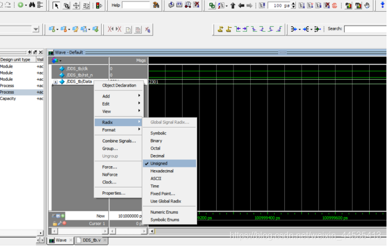The height and width of the screenshot is (246, 387).
Task: Open the memory profiling icon
Action: click(x=358, y=6)
